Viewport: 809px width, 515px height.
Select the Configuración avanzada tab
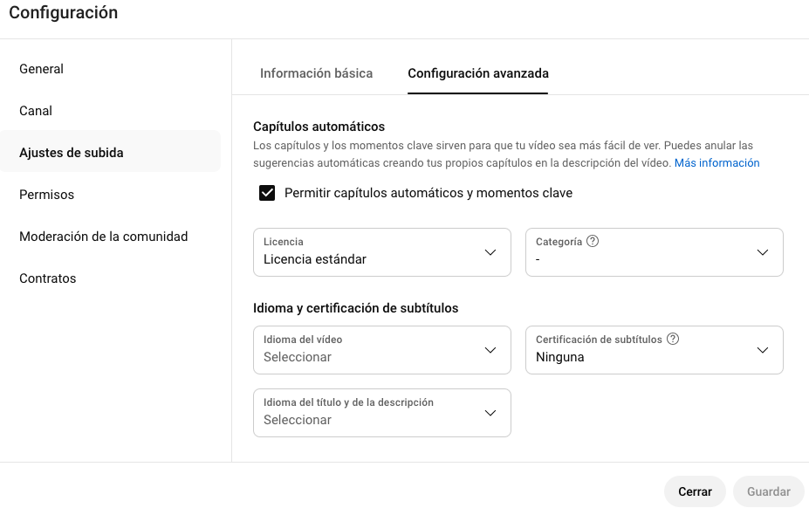pyautogui.click(x=477, y=73)
